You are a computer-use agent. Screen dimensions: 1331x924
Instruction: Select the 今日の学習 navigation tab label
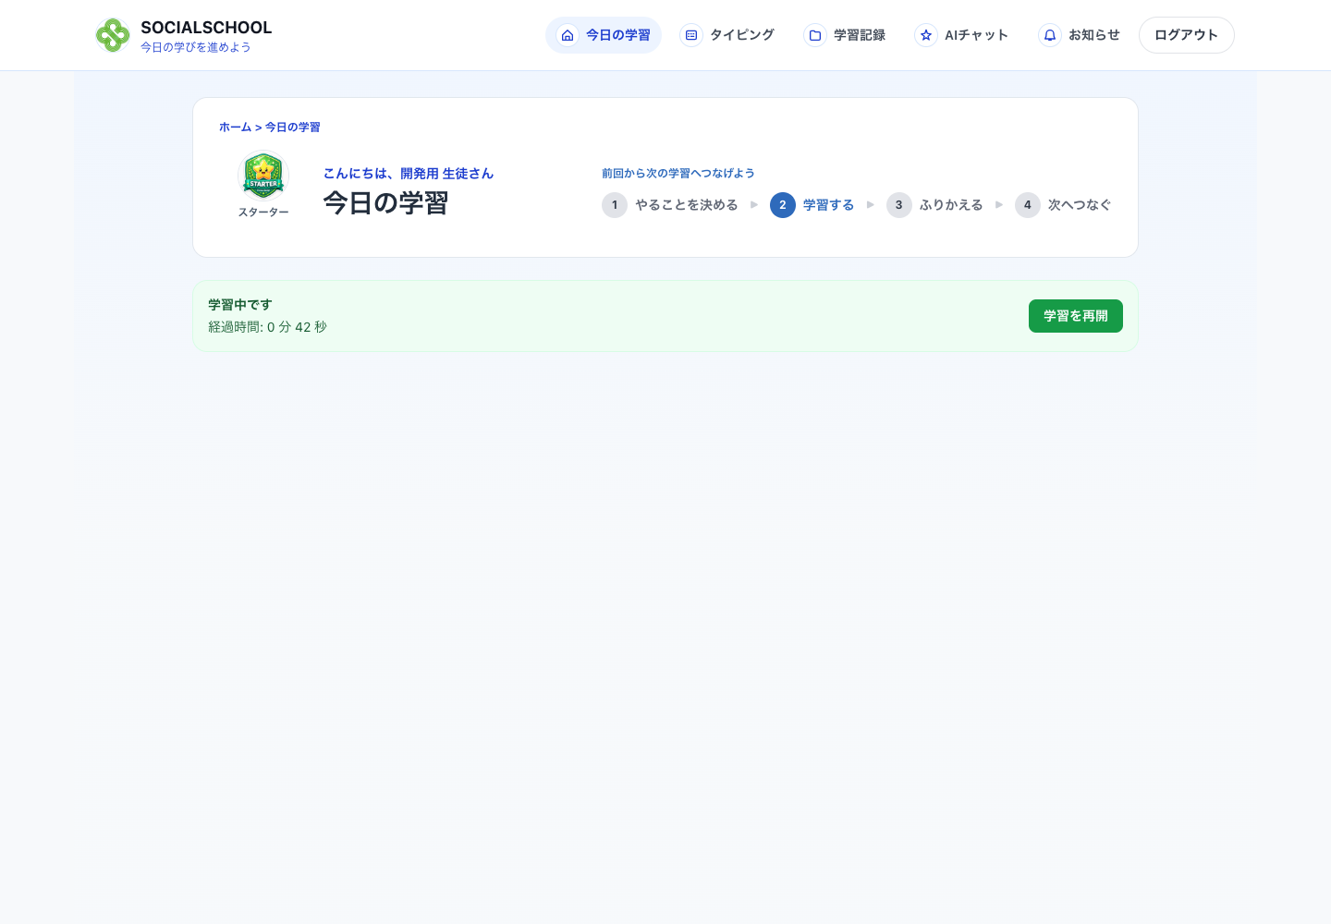tap(618, 35)
